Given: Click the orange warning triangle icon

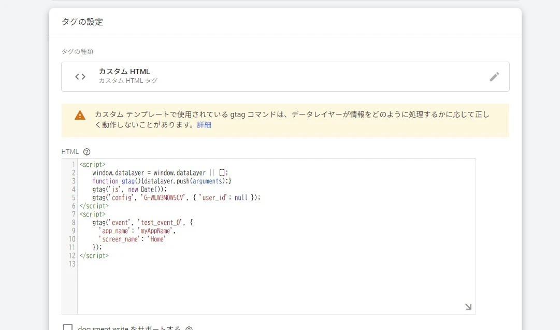Looking at the screenshot, I should coord(80,115).
